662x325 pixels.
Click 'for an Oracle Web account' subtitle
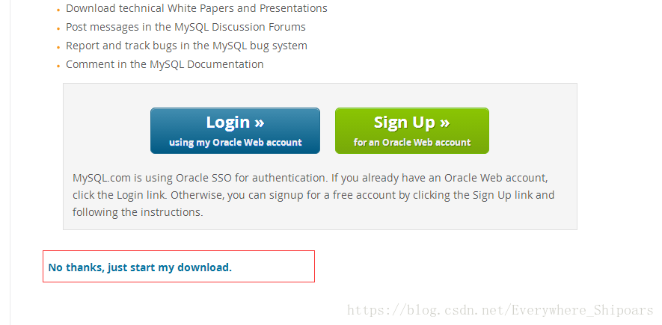point(412,143)
